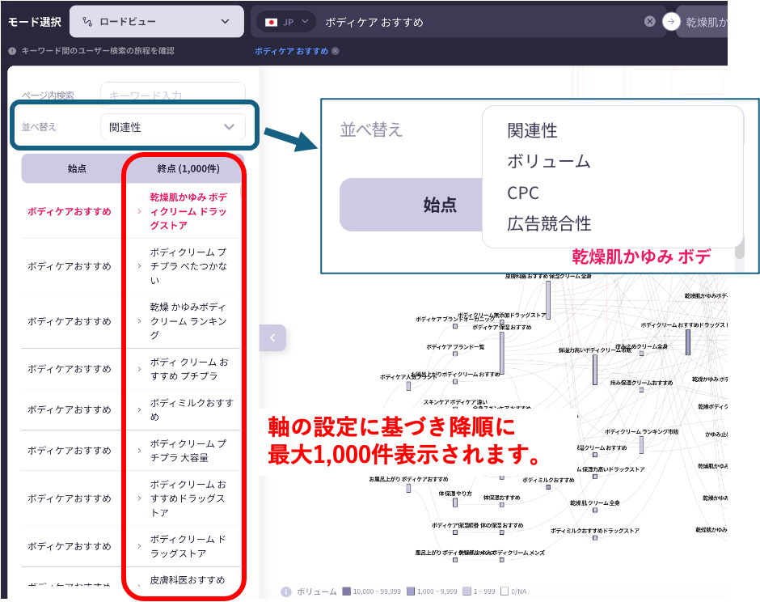Click the ページ内検索 keyword input field

pos(172,95)
